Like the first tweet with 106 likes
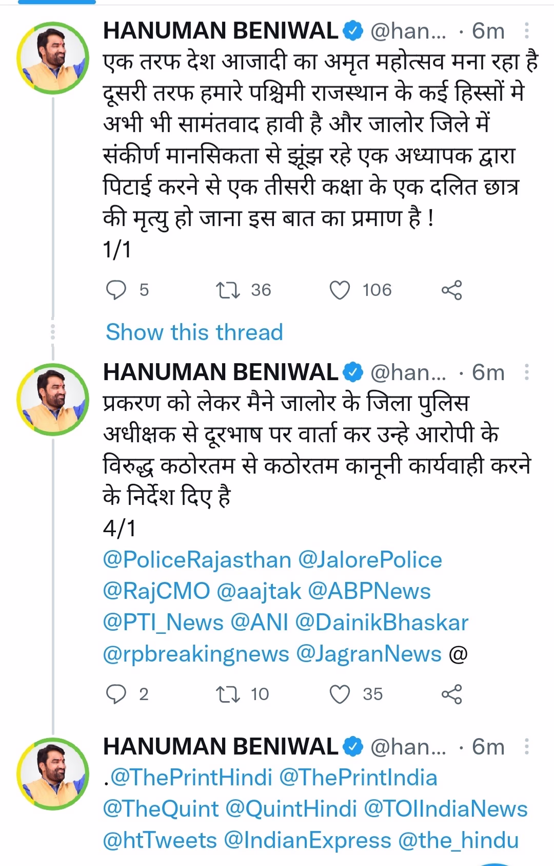The height and width of the screenshot is (866, 554). point(340,290)
